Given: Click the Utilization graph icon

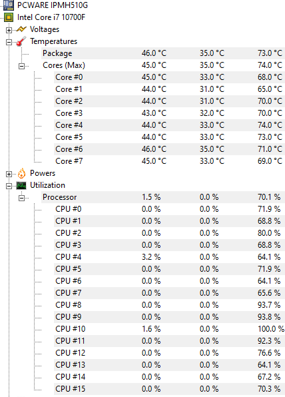Looking at the screenshot, I should (x=21, y=186).
